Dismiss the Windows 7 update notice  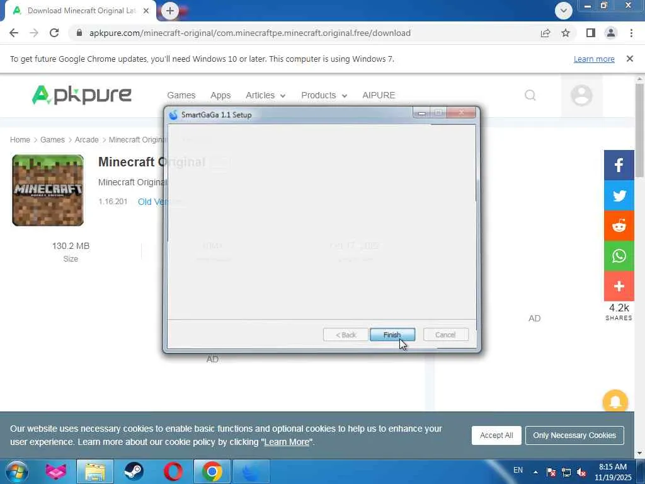[x=630, y=59]
